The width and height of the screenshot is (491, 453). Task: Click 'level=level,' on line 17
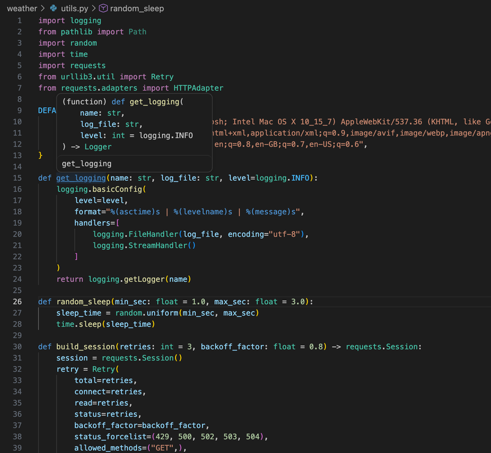(x=101, y=200)
